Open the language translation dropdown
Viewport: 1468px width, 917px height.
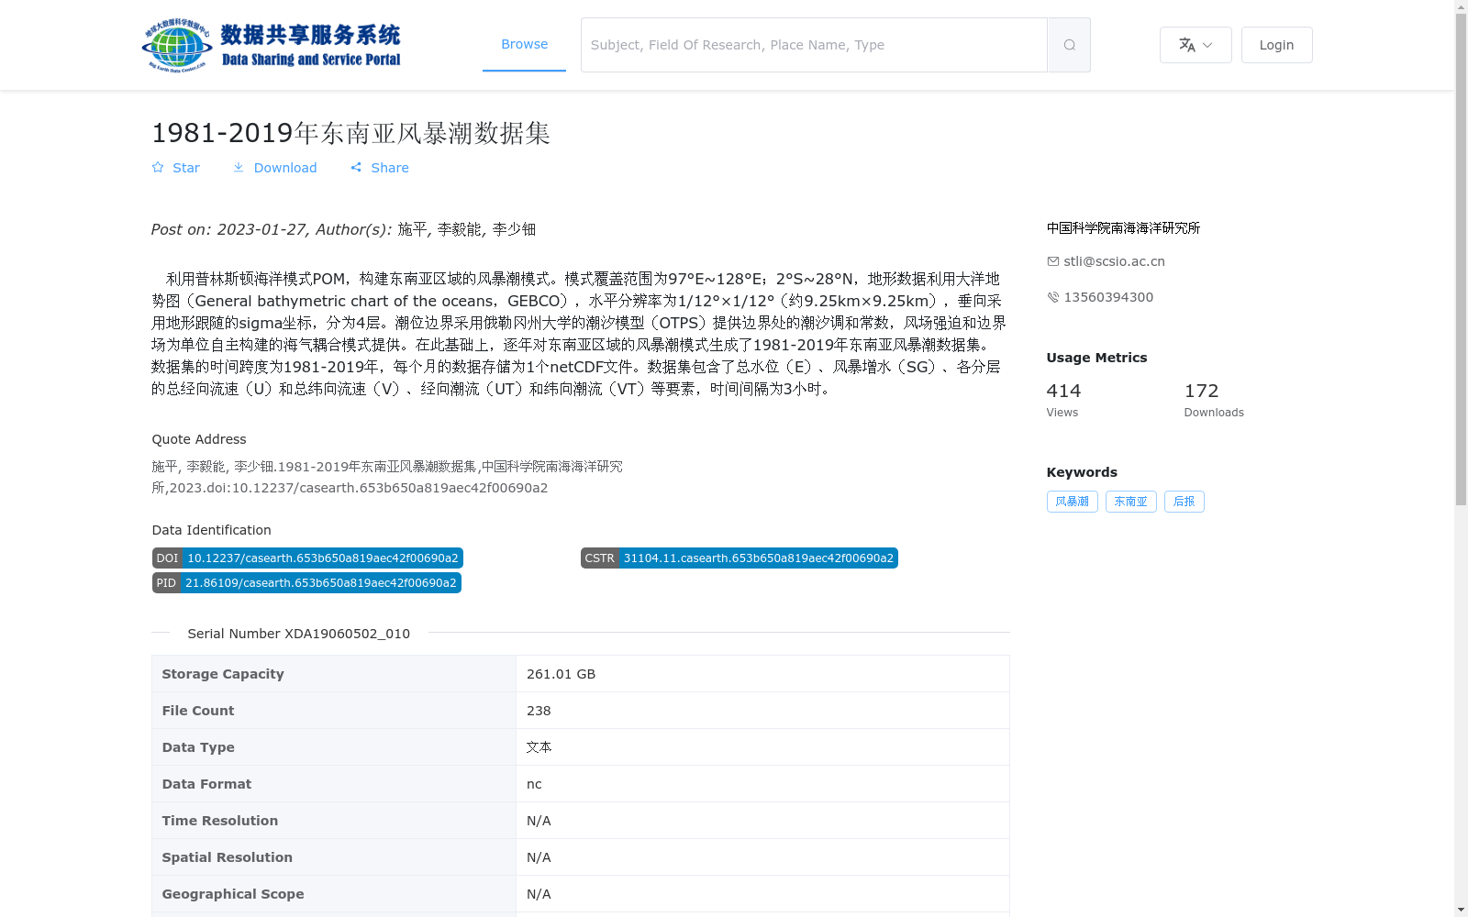coord(1196,45)
